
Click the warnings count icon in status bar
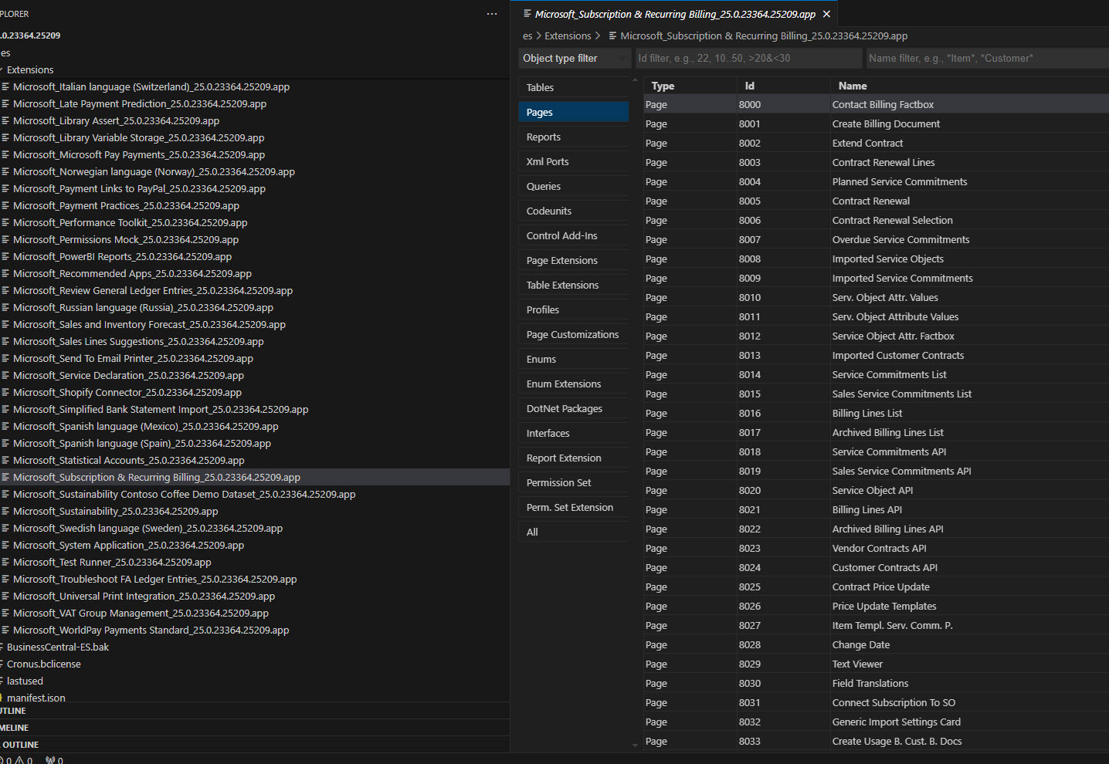20,760
